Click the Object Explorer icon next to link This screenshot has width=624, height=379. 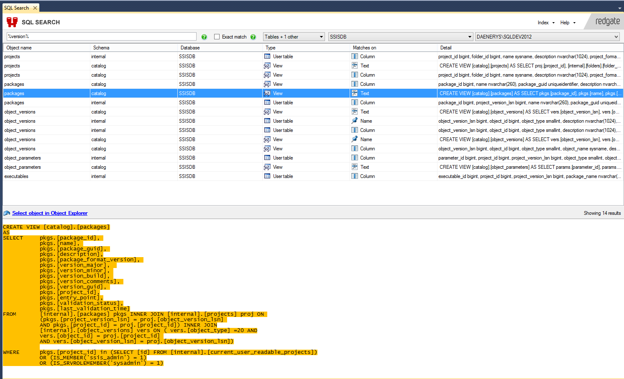(x=7, y=213)
